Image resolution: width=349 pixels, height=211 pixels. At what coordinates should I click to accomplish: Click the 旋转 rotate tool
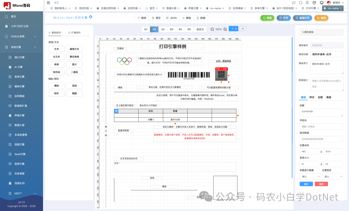[x=142, y=18]
